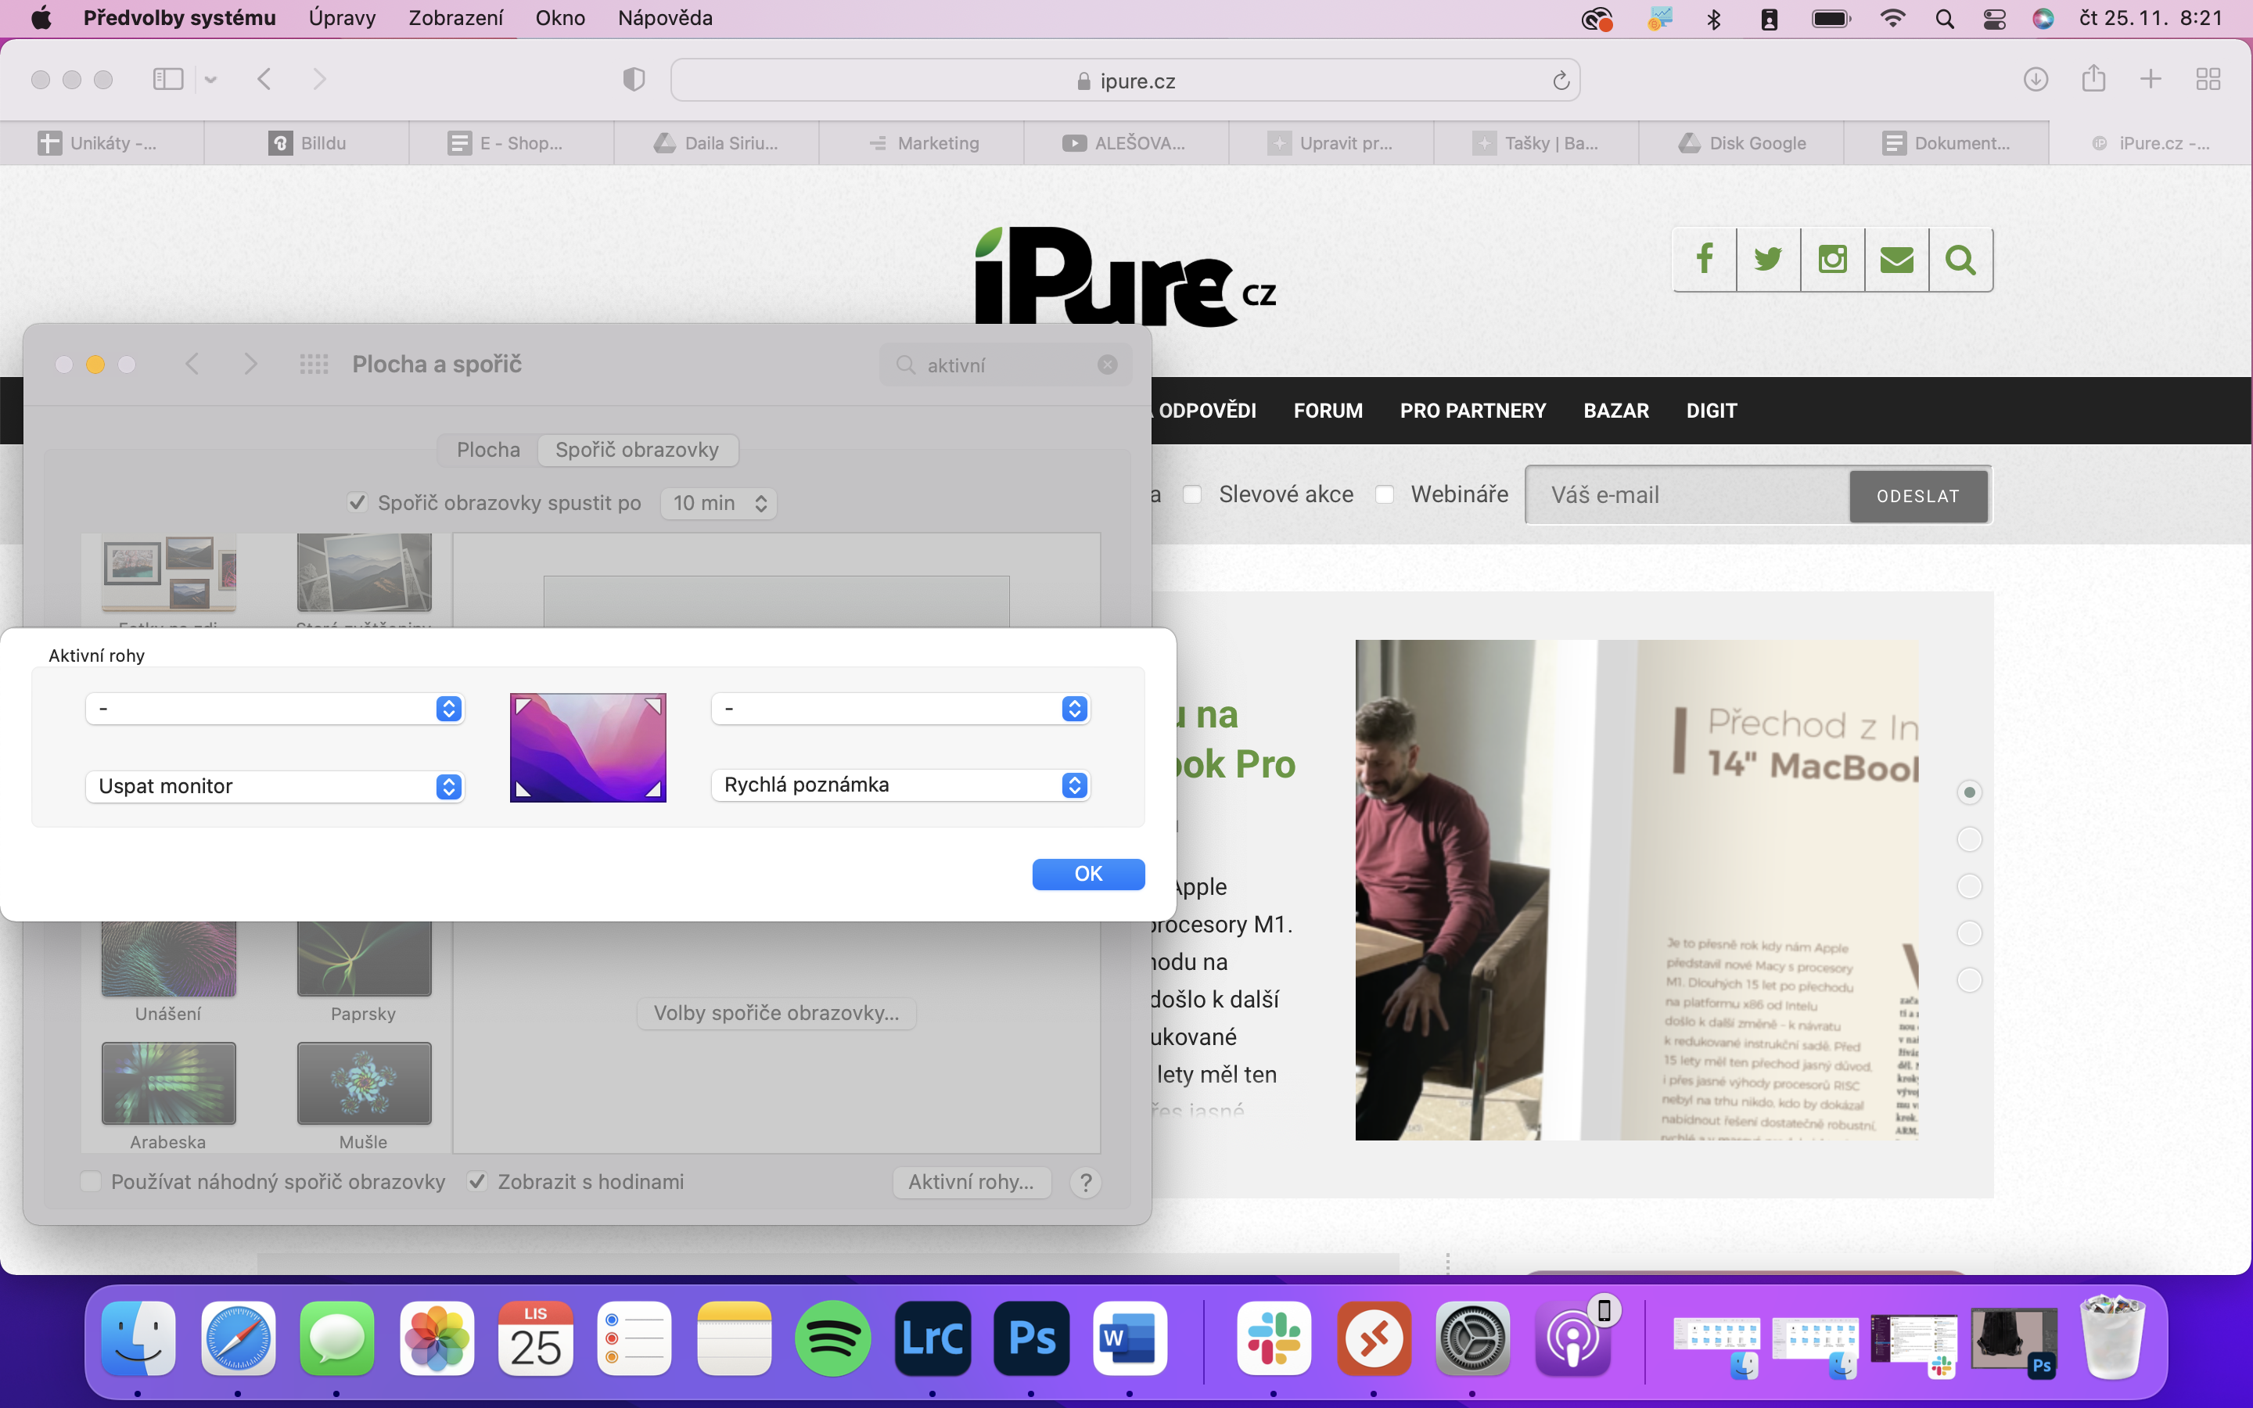Viewport: 2253px width, 1408px height.
Task: Open Spotify from the Dock
Action: point(832,1338)
